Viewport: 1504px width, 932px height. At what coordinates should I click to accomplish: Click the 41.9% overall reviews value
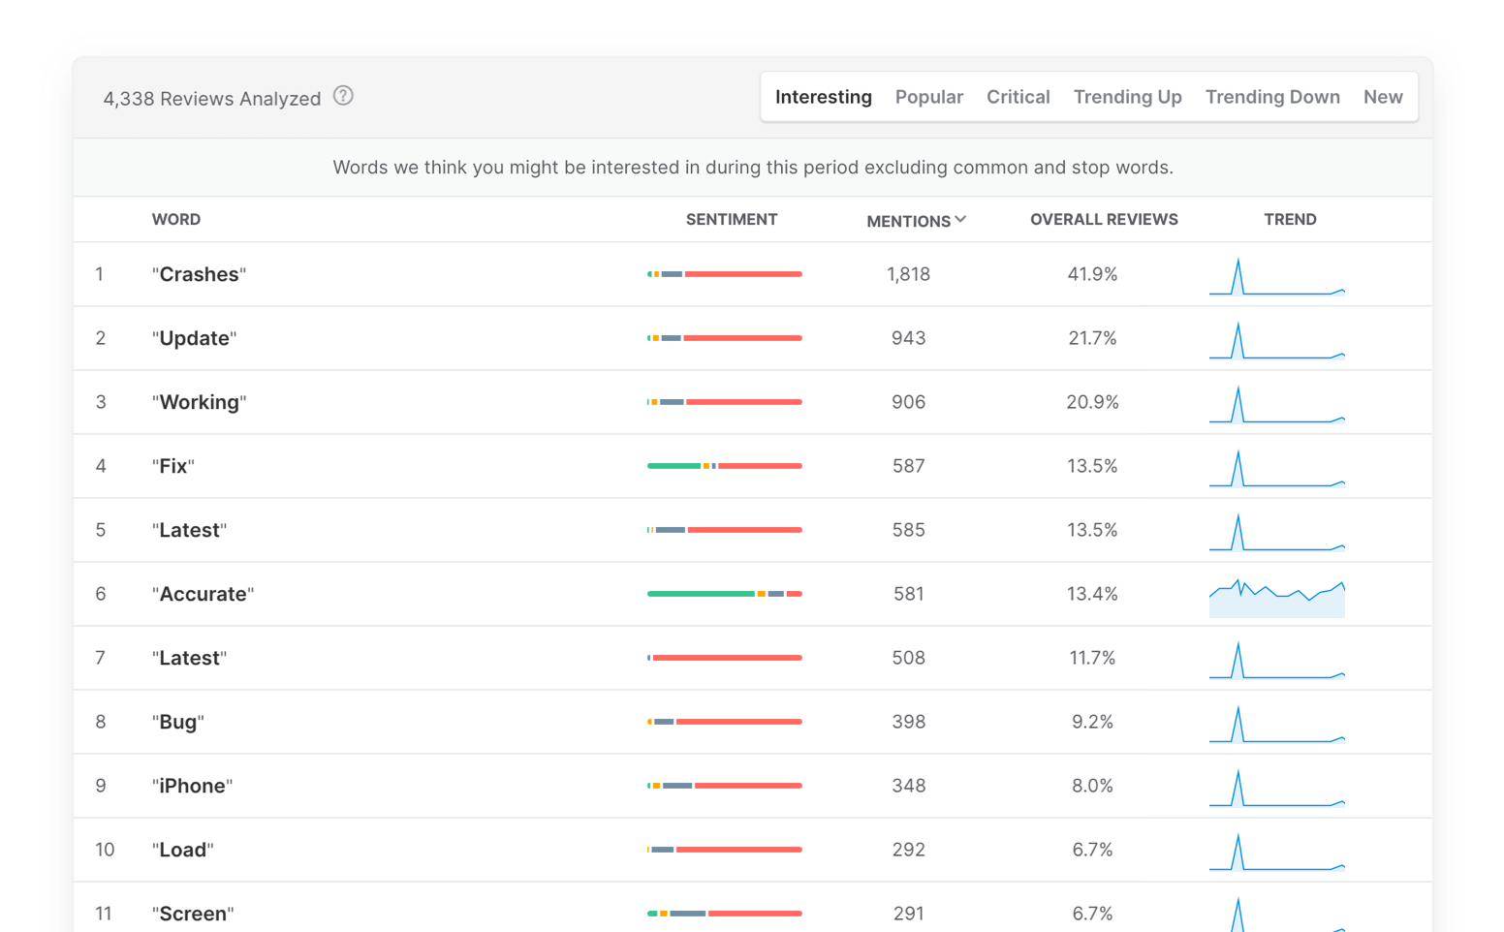point(1092,274)
